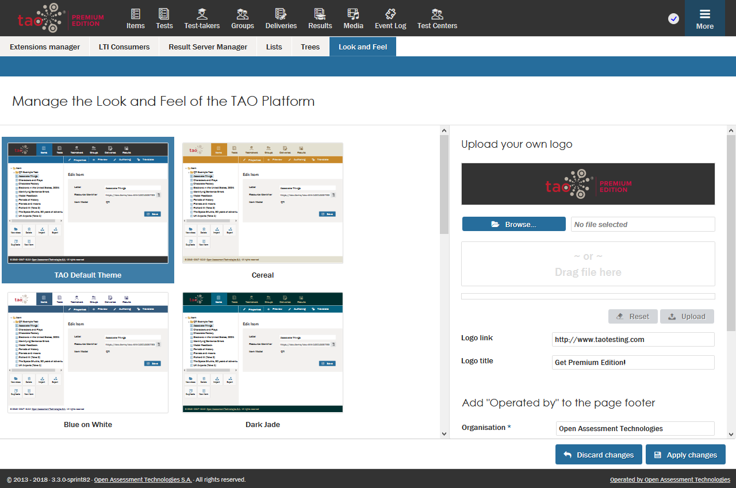Image resolution: width=736 pixels, height=488 pixels.
Task: Click Apply changes button
Action: tap(685, 455)
